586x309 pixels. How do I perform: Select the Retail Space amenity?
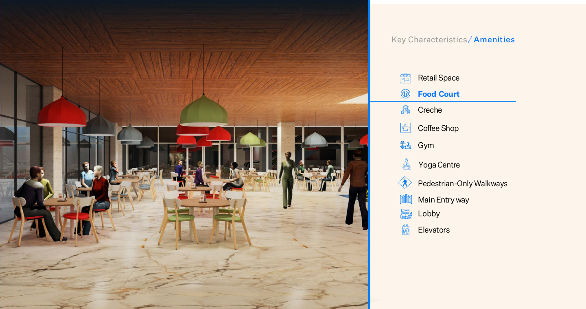[439, 78]
